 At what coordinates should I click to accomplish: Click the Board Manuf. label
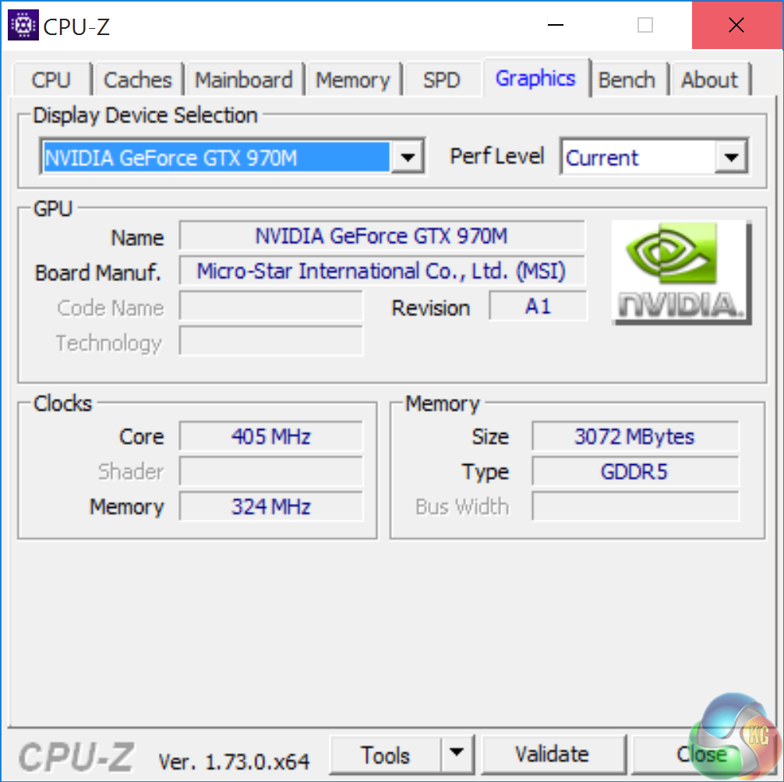(x=98, y=273)
